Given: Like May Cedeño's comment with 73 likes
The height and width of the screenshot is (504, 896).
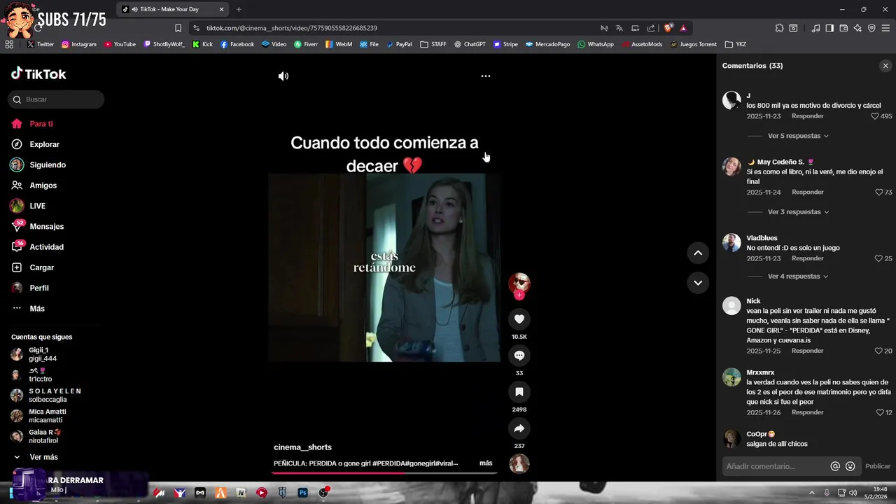Looking at the screenshot, I should [879, 192].
